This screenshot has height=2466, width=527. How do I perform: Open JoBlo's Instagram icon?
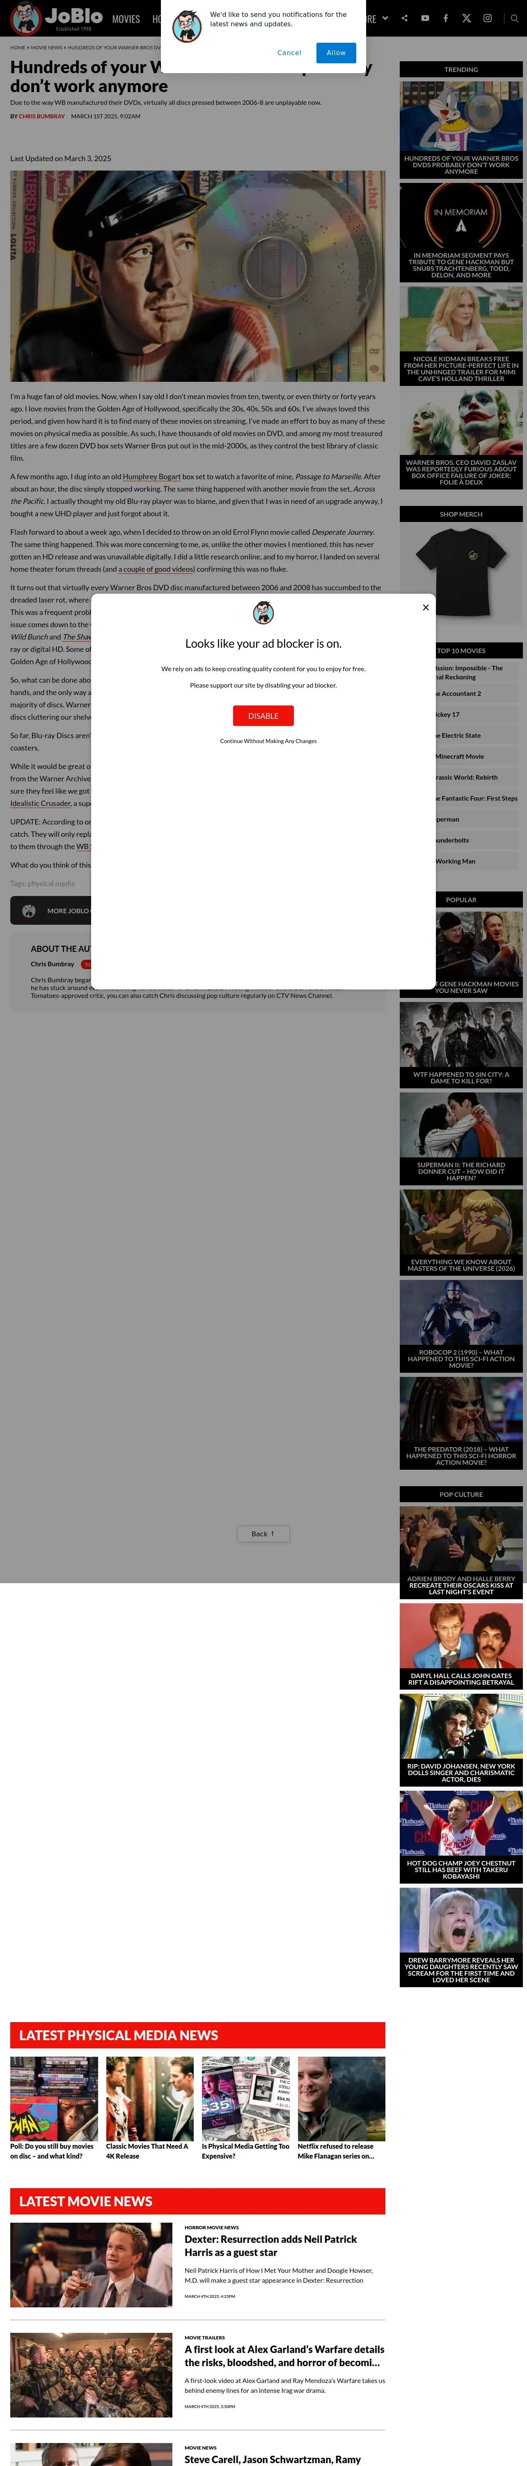(x=487, y=18)
